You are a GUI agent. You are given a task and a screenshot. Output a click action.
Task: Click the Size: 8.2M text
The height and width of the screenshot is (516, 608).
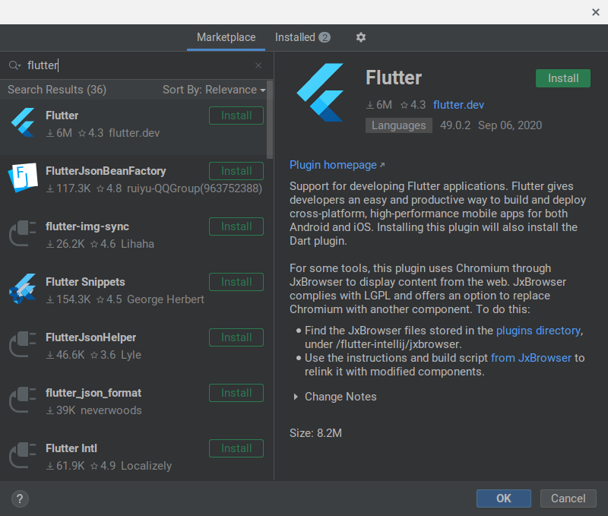(x=315, y=433)
